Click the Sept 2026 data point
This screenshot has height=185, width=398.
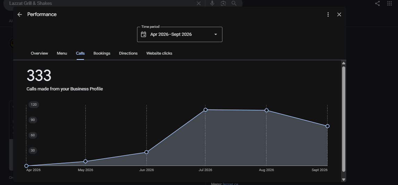[x=328, y=126]
